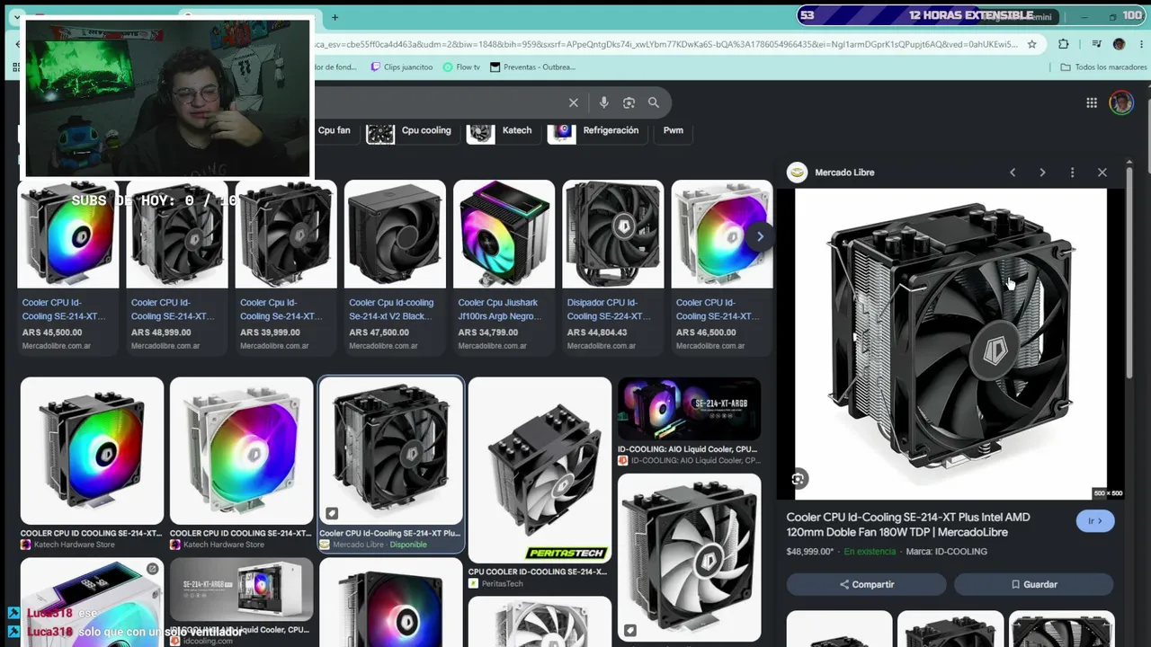The width and height of the screenshot is (1151, 647).
Task: Bookmark this page with the star icon
Action: 1031,44
